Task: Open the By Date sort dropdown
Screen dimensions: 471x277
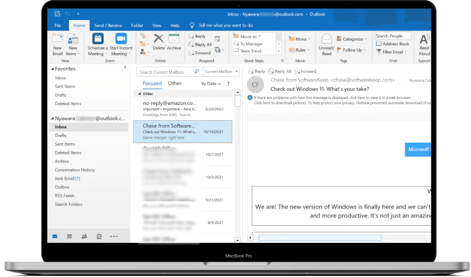Action: [x=211, y=84]
